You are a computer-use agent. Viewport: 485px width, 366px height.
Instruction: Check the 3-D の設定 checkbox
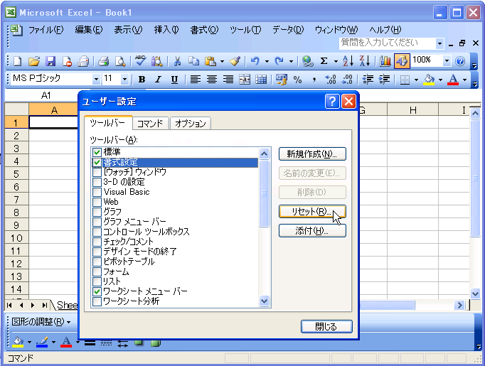[97, 182]
